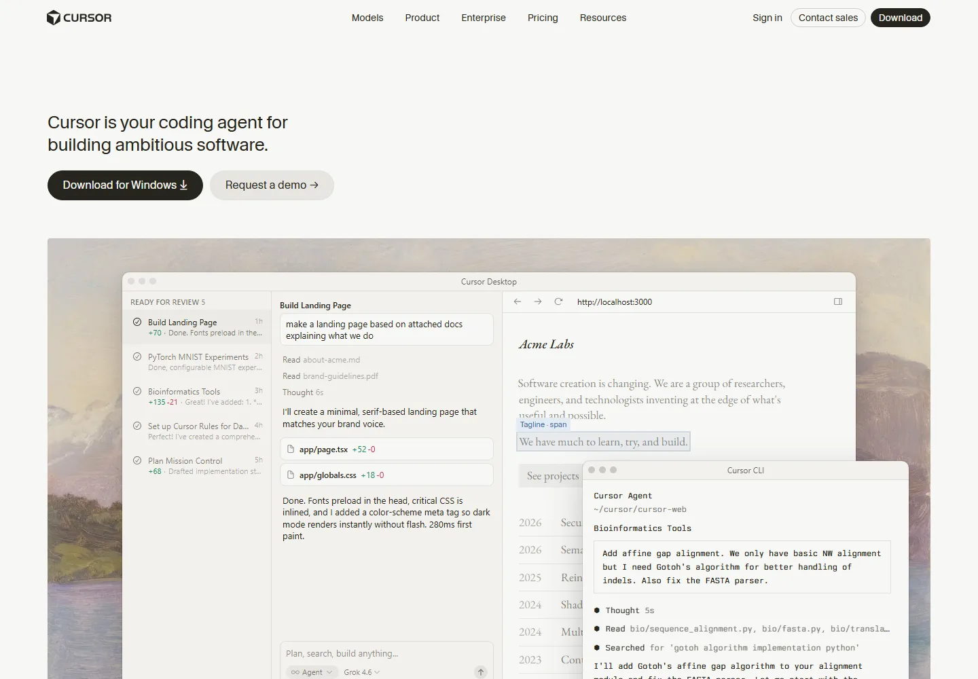This screenshot has width=978, height=679.
Task: Click the localhost:3000 address field
Action: click(615, 302)
